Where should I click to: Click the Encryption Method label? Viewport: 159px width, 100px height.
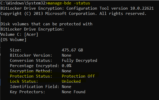click(x=31, y=71)
